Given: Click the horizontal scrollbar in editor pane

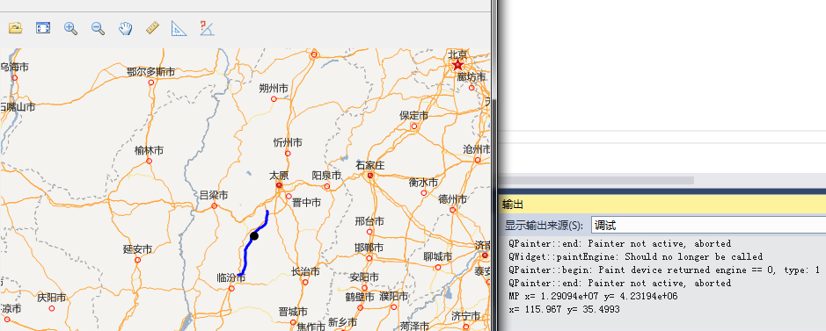Looking at the screenshot, I should point(596,180).
